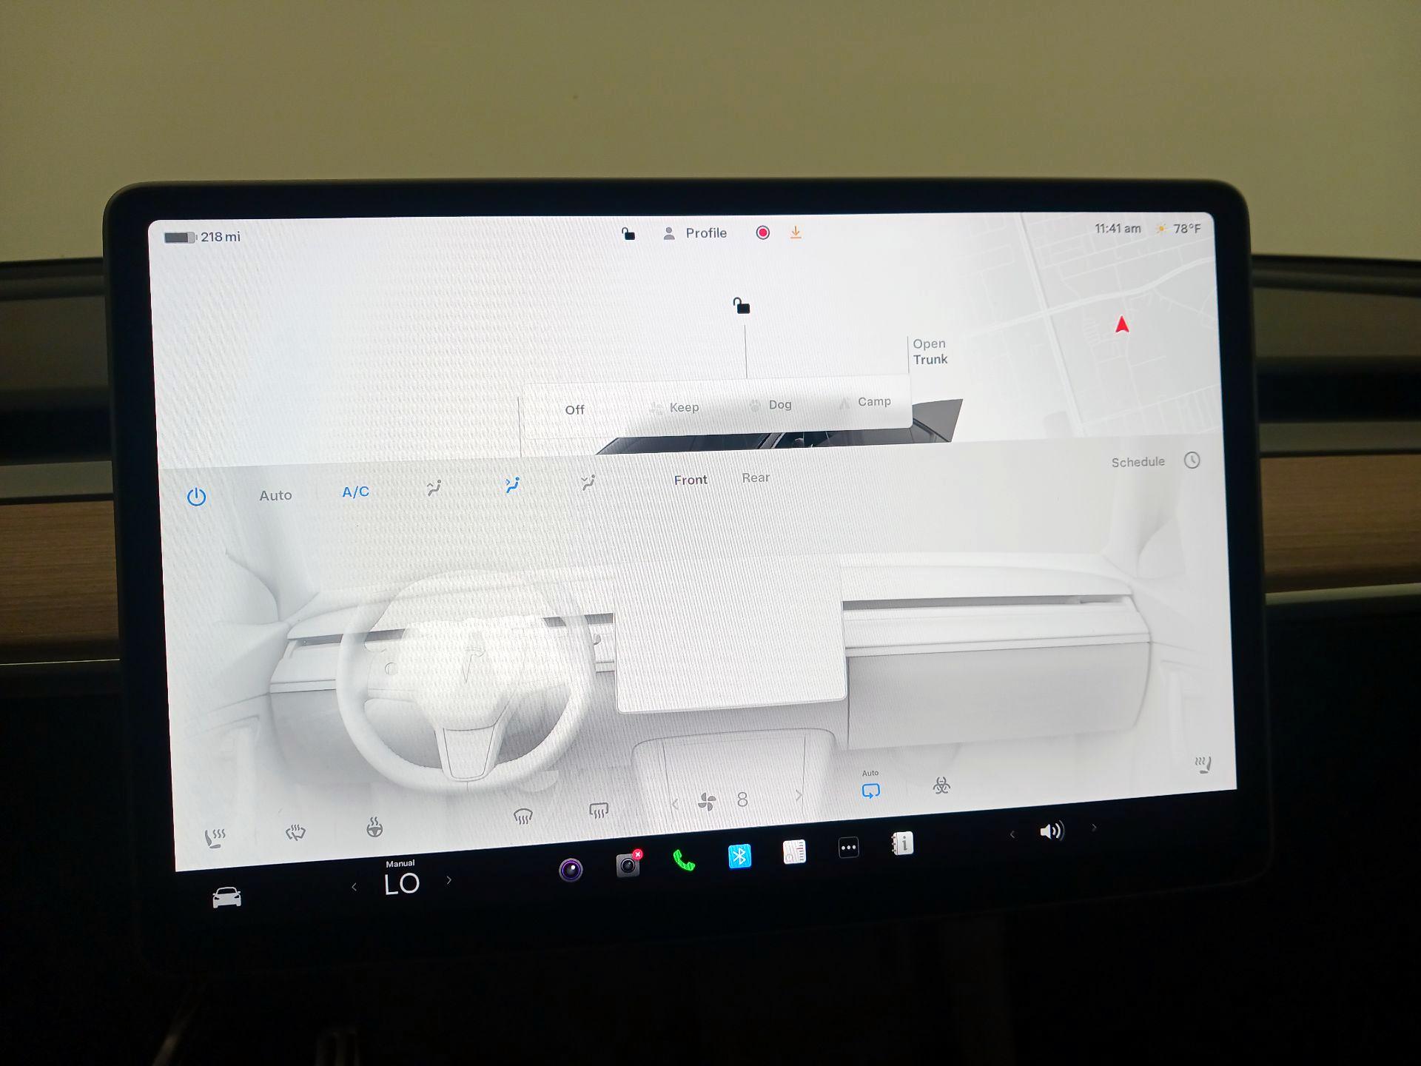Open the car controls icon
Screen dimensions: 1421x1066
click(226, 897)
